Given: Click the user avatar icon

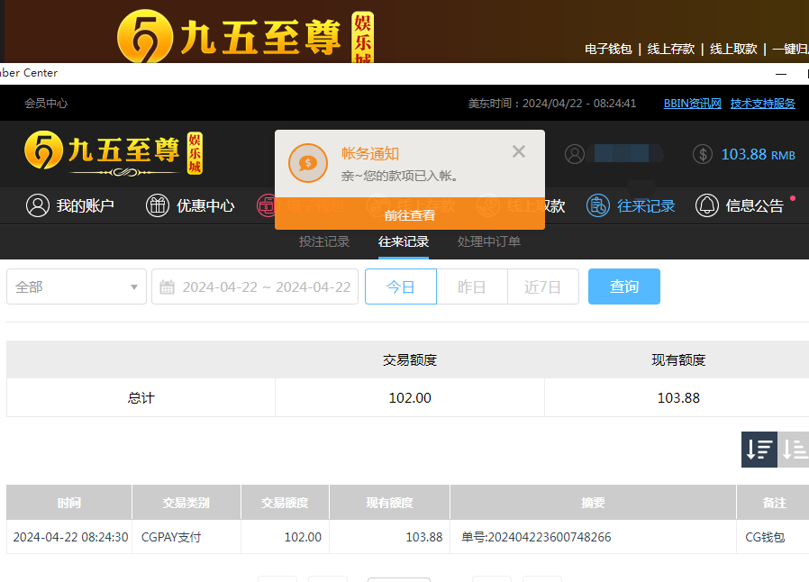Looking at the screenshot, I should click(575, 154).
